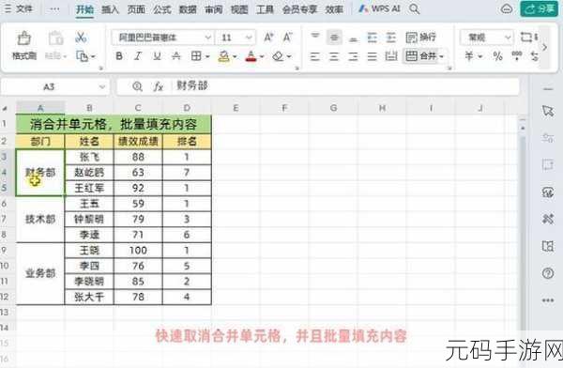
Task: Click the Clear/eraser icon
Action: point(278,56)
